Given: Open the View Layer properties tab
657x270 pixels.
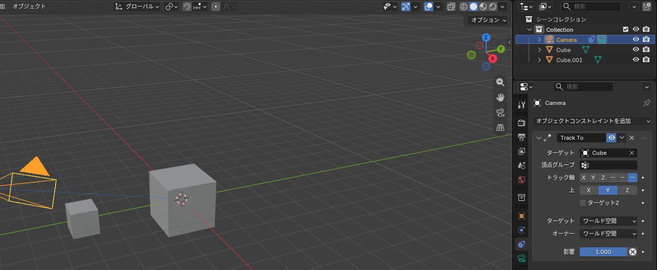Looking at the screenshot, I should pos(522,151).
